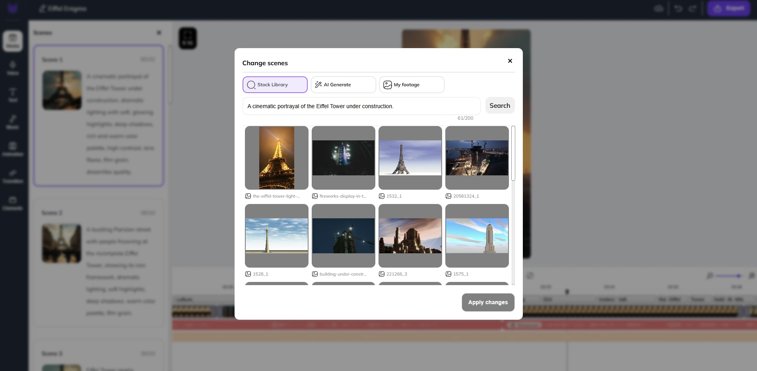Close the Change scenes dialog
The image size is (757, 371).
click(x=510, y=61)
